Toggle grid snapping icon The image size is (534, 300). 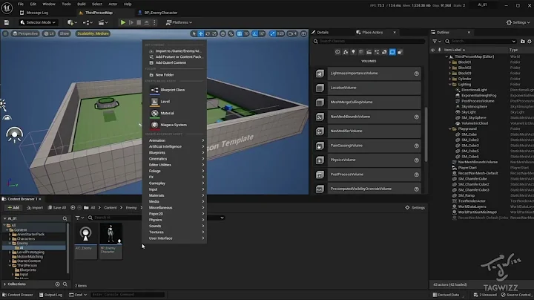pos(240,33)
